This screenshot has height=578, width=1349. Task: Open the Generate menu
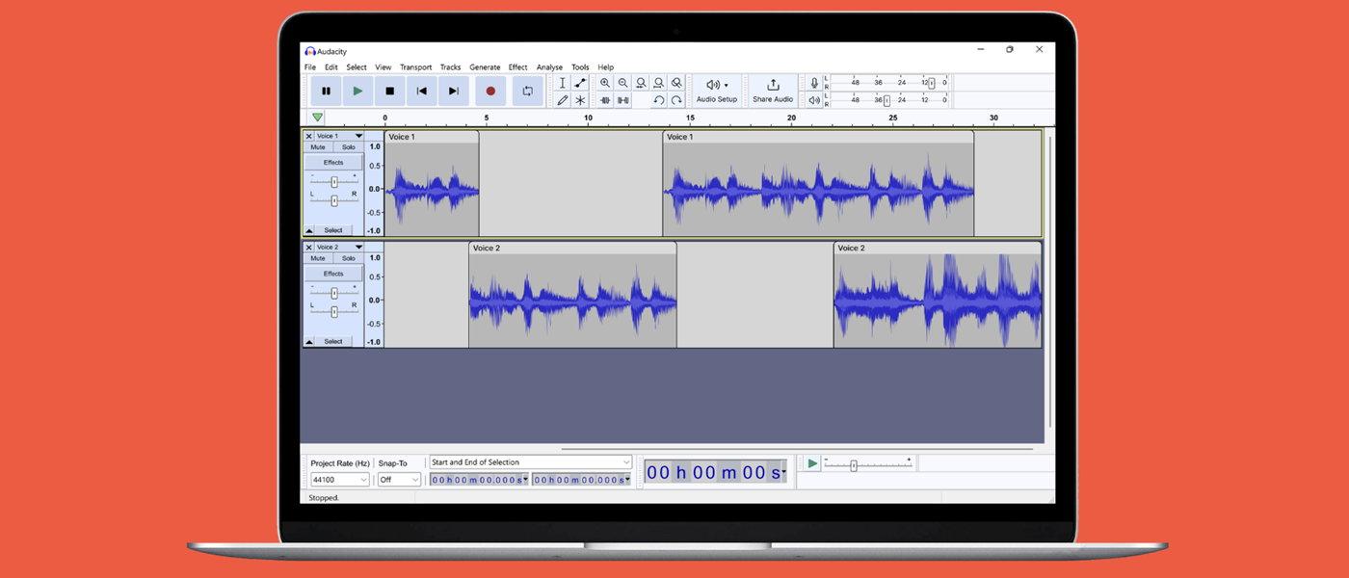(x=485, y=67)
